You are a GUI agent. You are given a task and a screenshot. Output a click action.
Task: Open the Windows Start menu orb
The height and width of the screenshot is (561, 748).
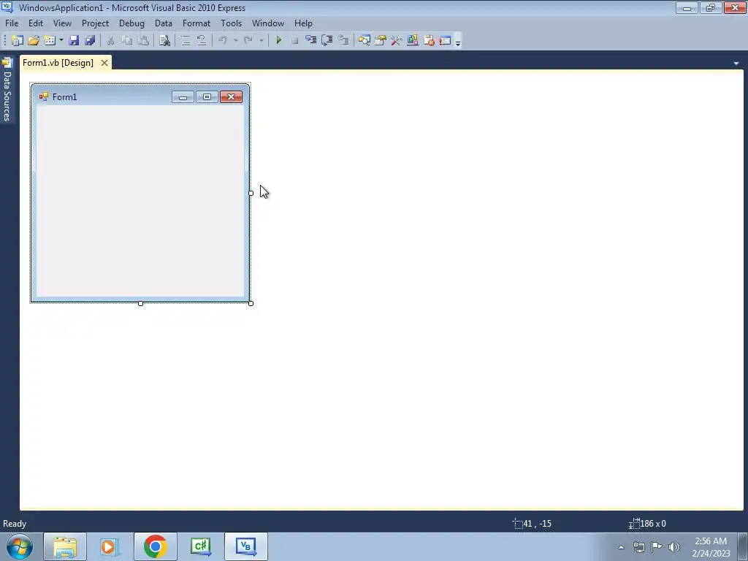click(20, 546)
